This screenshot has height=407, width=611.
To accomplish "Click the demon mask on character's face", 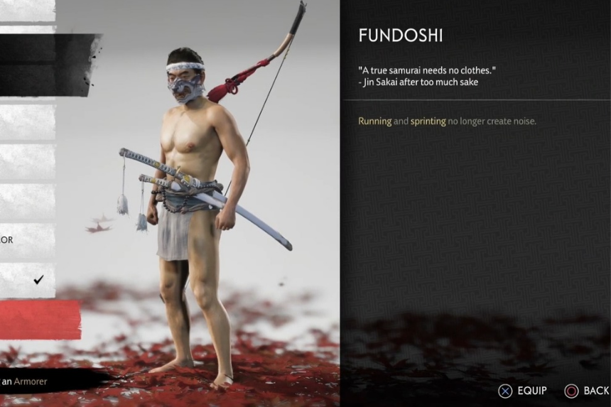I will tap(185, 89).
